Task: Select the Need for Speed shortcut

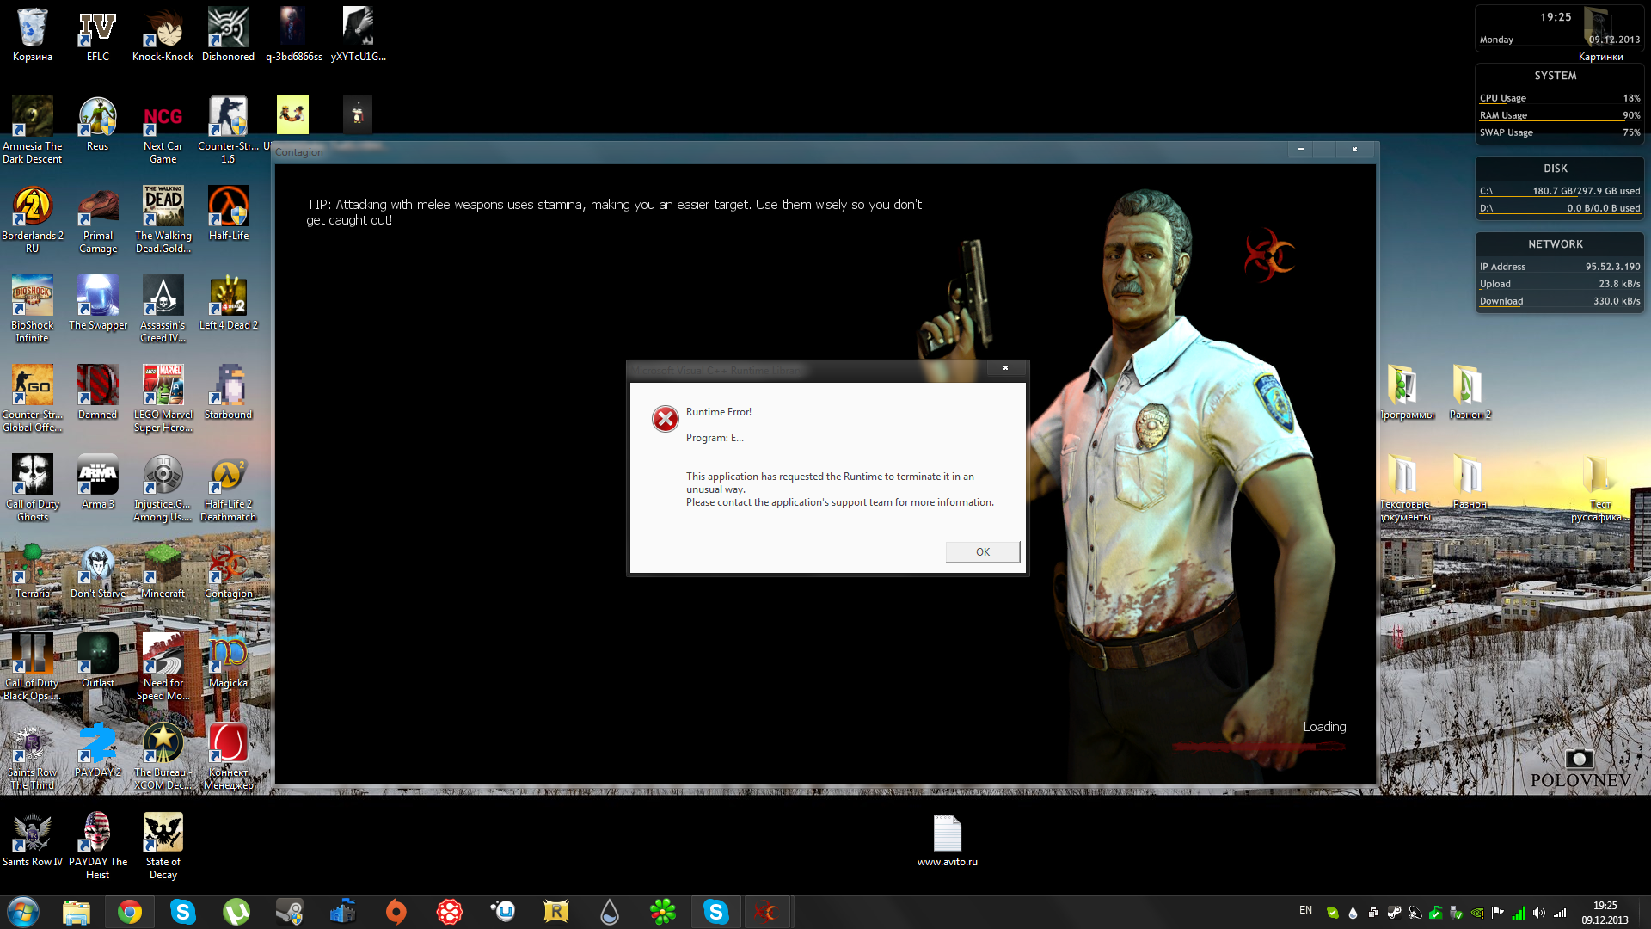Action: tap(163, 666)
